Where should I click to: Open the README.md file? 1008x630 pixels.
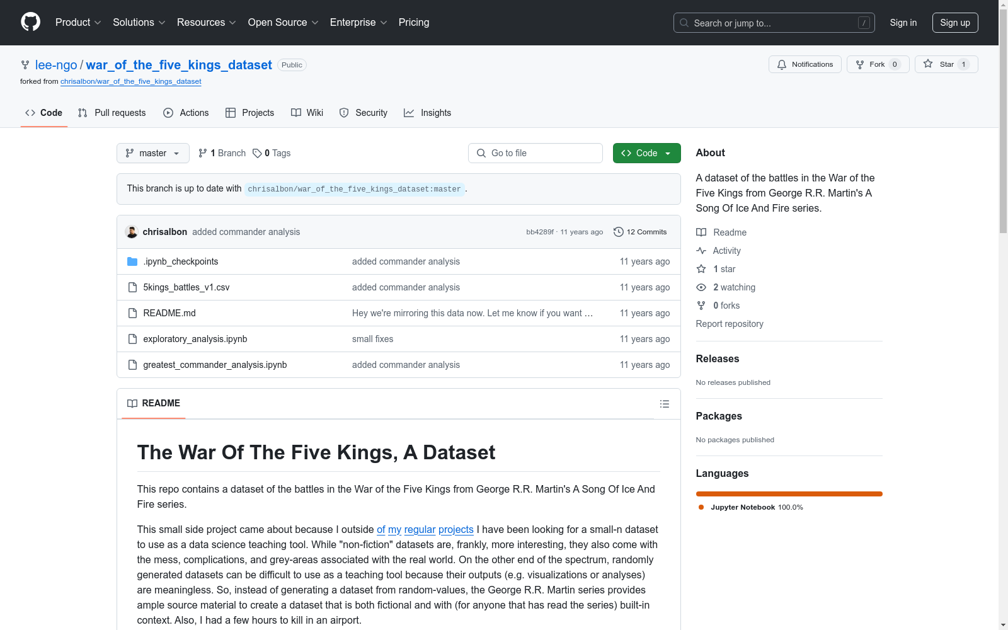click(169, 313)
